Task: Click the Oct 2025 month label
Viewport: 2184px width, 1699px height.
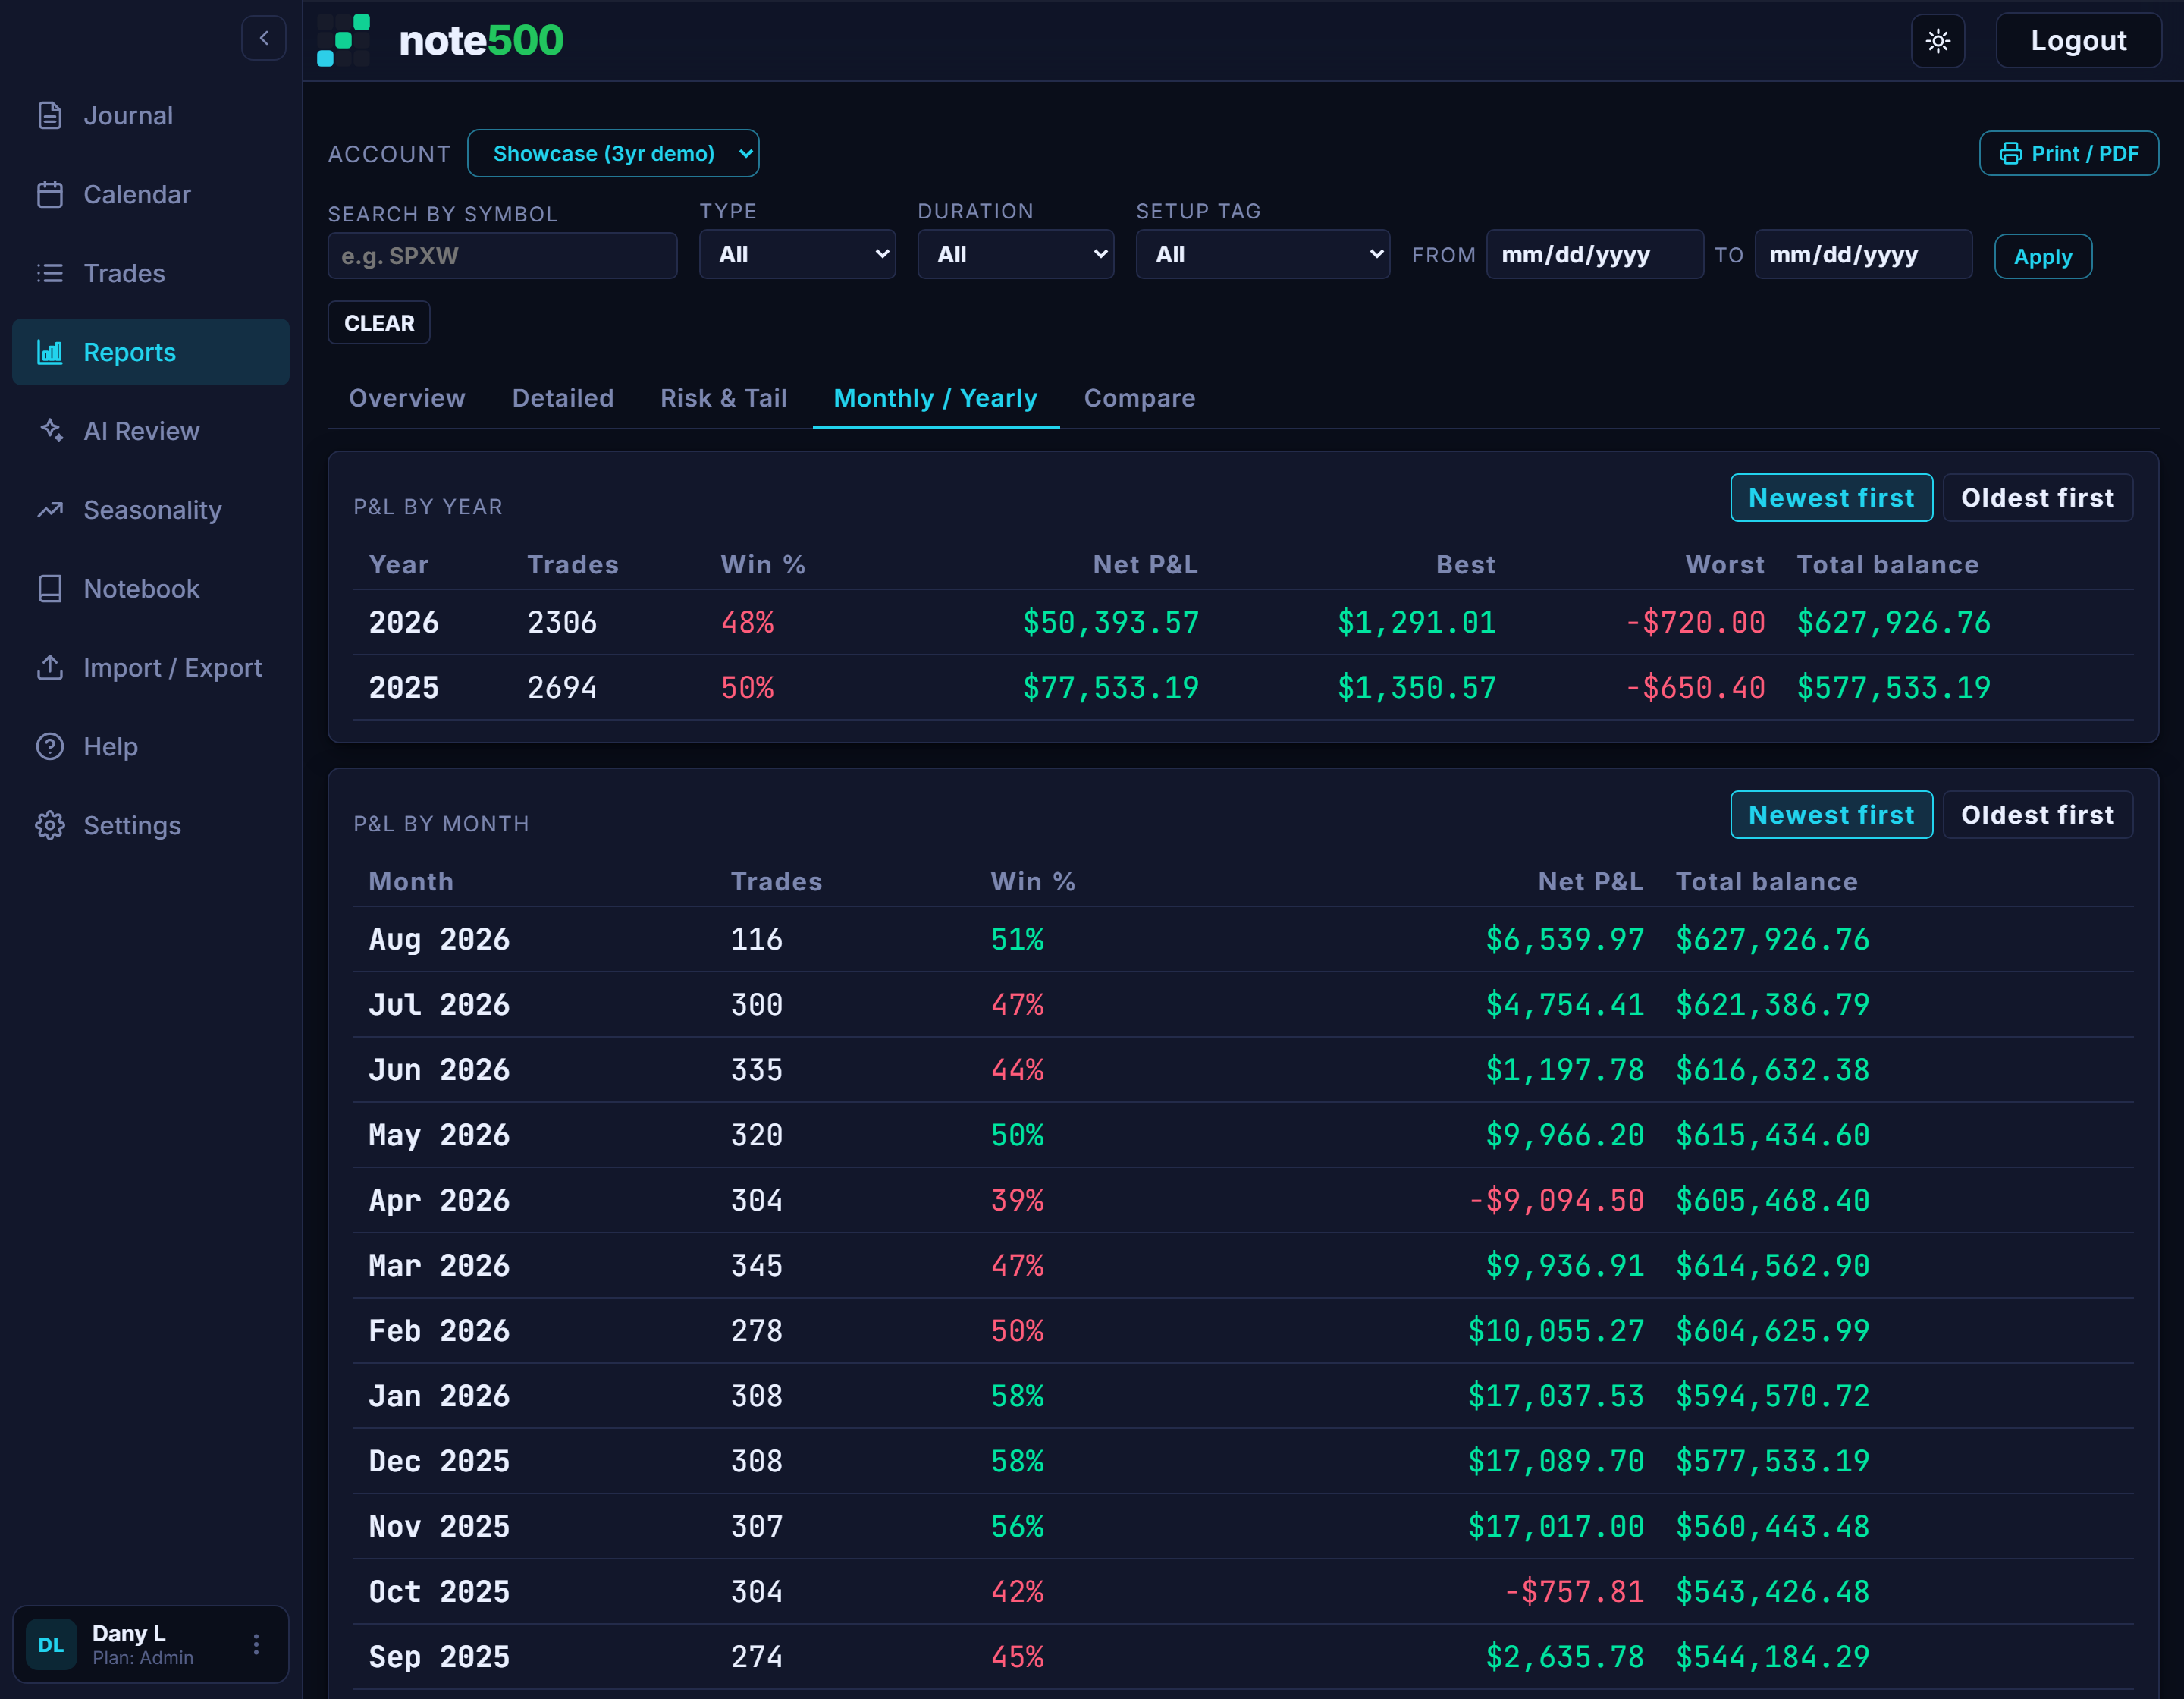Action: tap(439, 1591)
